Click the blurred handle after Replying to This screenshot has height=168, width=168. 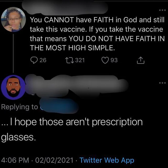click(x=59, y=107)
